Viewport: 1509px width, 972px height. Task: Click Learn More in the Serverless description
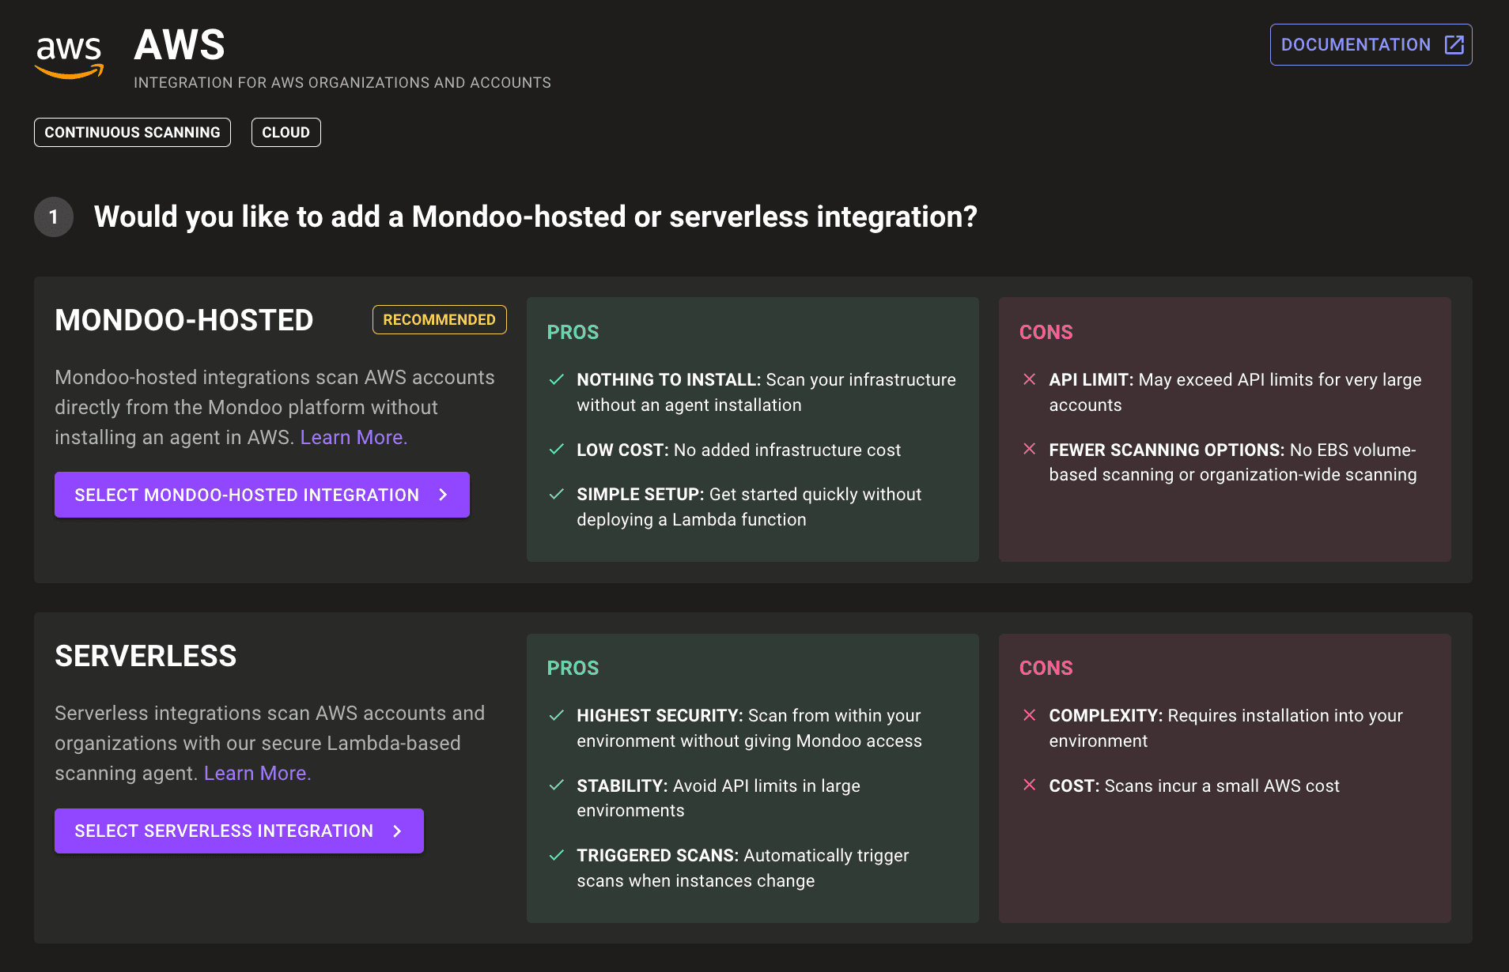[256, 773]
